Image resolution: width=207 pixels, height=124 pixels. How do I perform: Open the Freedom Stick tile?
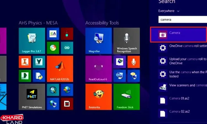[127, 97]
